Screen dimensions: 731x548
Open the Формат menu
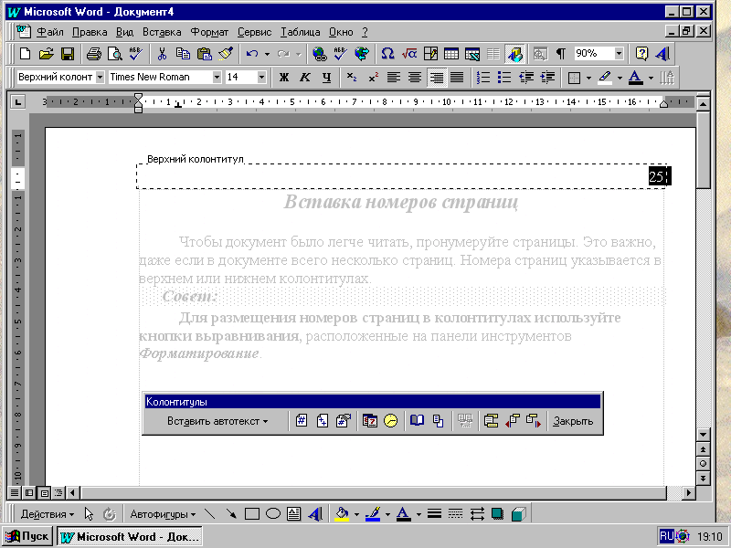click(209, 32)
